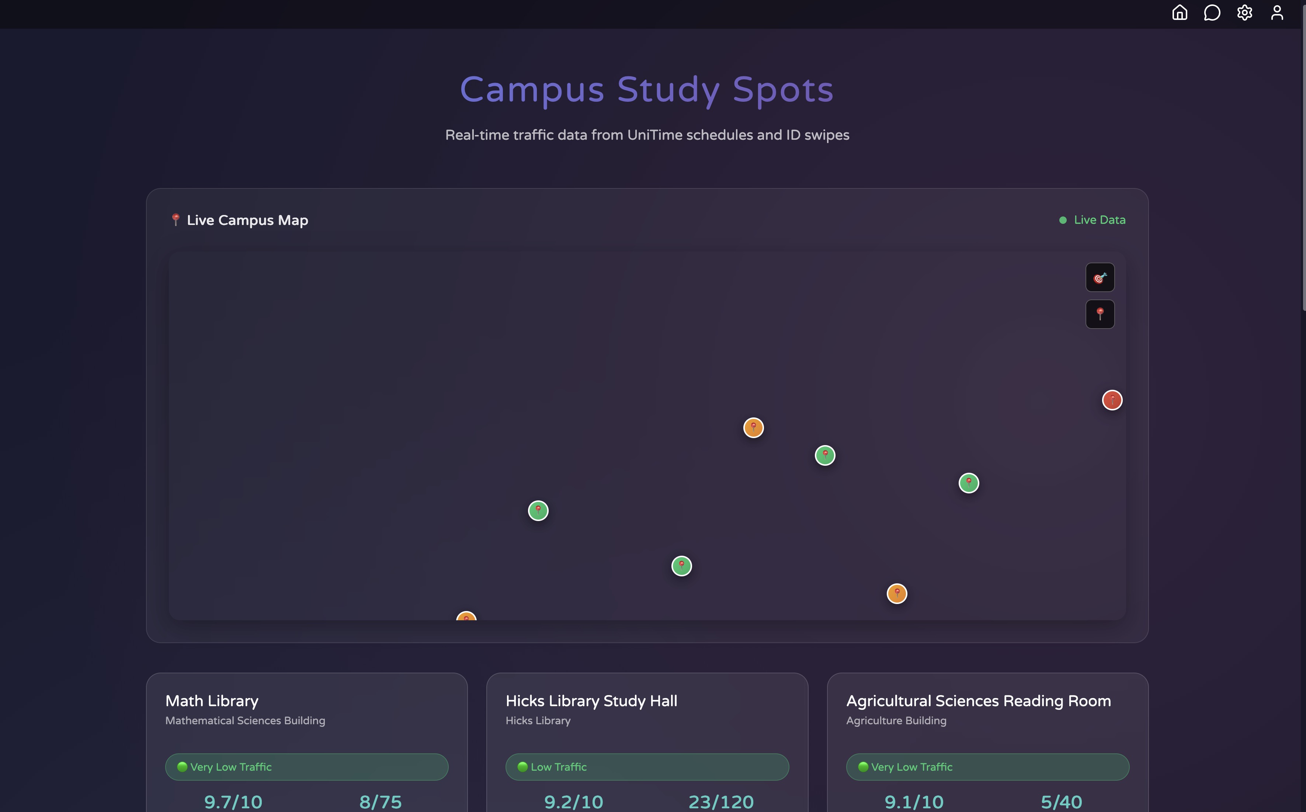1306x812 pixels.
Task: Select green marker nearest the top orange marker
Action: [x=825, y=455]
